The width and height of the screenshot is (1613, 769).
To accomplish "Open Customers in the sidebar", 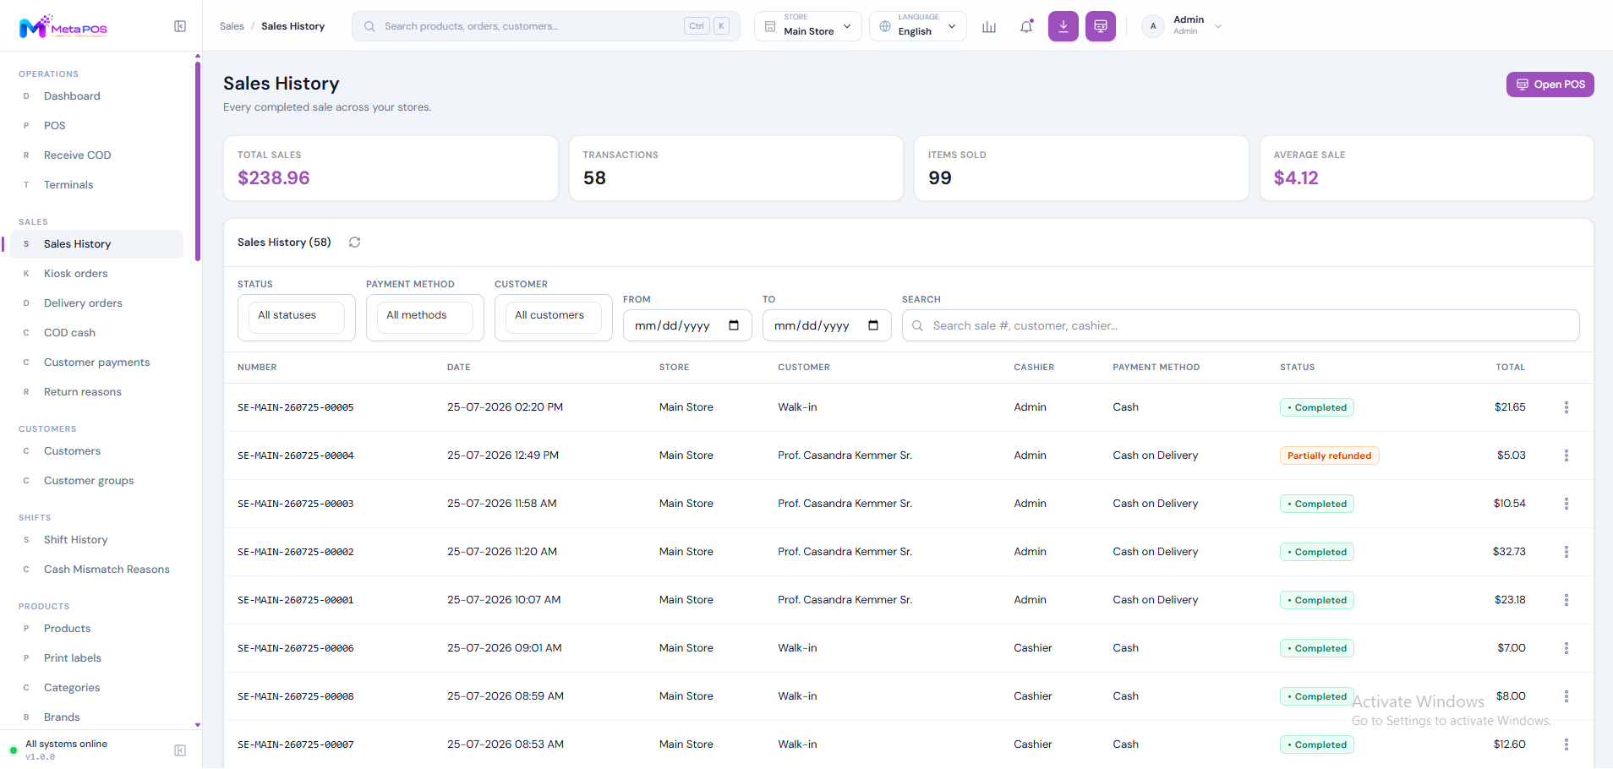I will tap(96, 451).
